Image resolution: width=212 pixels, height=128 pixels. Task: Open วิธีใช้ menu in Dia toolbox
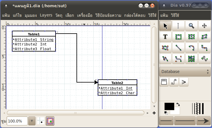tap(175, 15)
